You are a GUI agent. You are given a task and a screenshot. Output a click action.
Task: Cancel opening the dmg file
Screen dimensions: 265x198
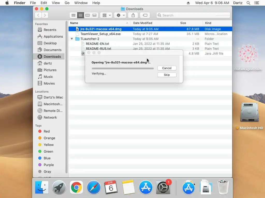[x=167, y=68]
